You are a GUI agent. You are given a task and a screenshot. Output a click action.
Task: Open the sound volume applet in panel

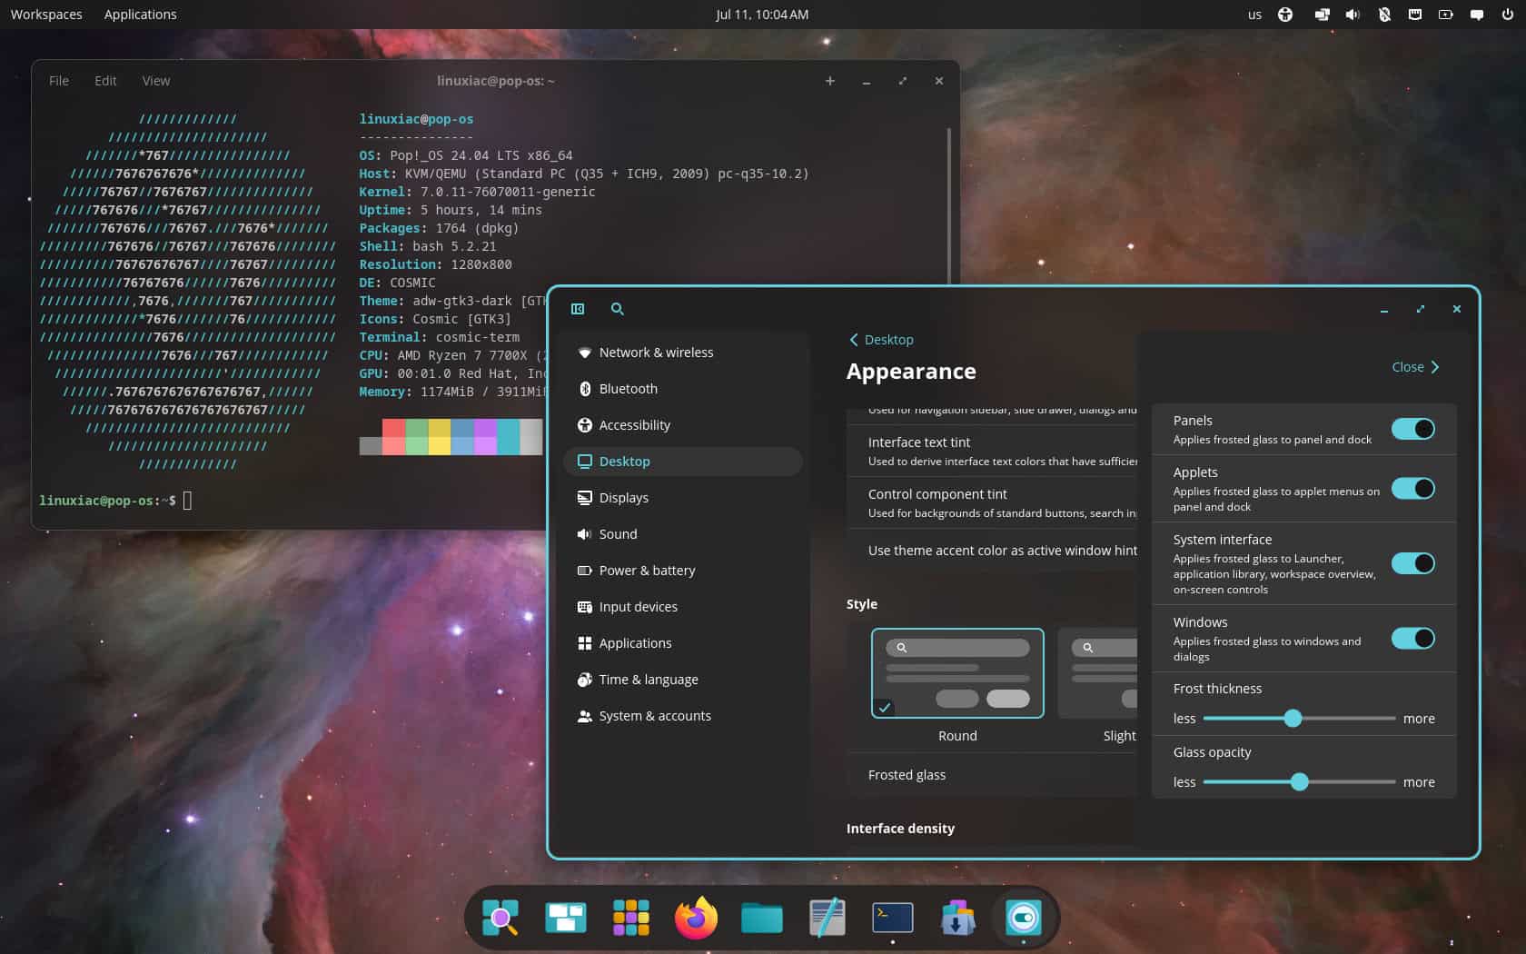point(1353,15)
